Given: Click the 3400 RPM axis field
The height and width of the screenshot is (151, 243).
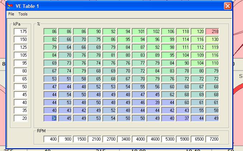Looking at the screenshot, I should pos(124,139).
